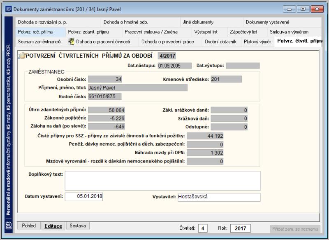Screen dimensions: 329x240
Task: Switch to Dohoda o hmotné odp. tab
Action: (x=141, y=22)
